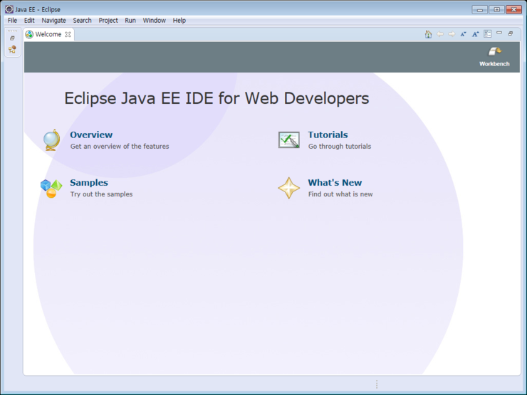527x395 pixels.
Task: Click the Tutorials checkmark icon
Action: point(288,139)
